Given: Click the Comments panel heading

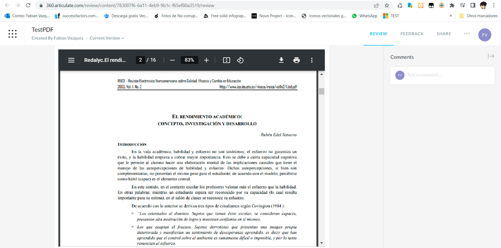Looking at the screenshot, I should tap(402, 57).
